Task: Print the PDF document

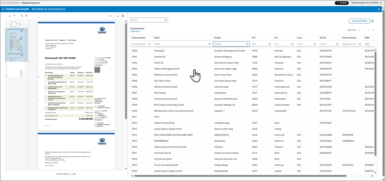Action: coord(123,16)
